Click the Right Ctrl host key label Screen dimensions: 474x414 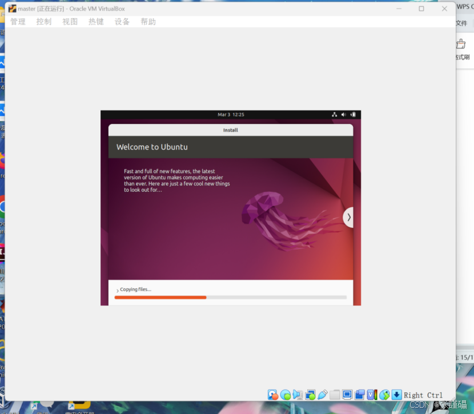[x=423, y=395]
